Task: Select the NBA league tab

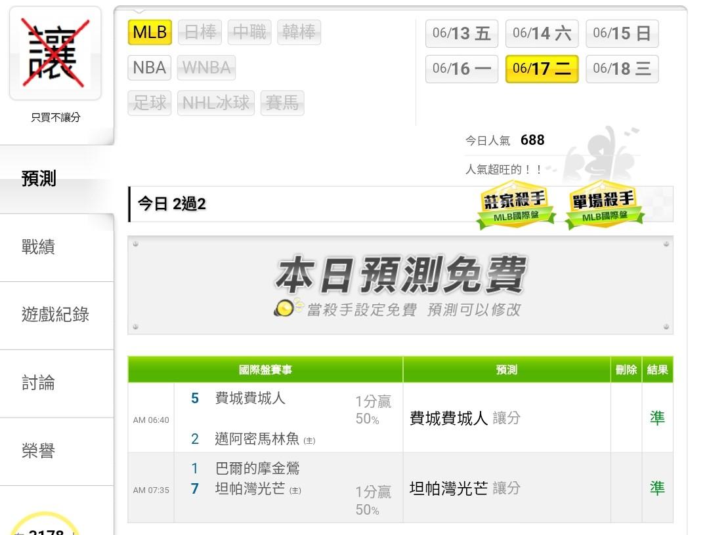Action: point(150,68)
